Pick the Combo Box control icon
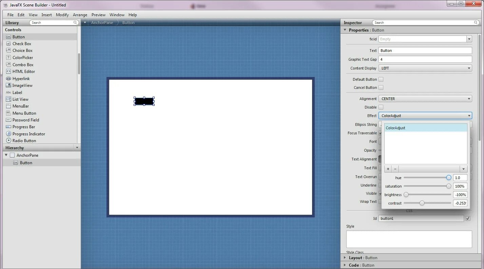Screen dimensions: 484x269 coord(8,64)
